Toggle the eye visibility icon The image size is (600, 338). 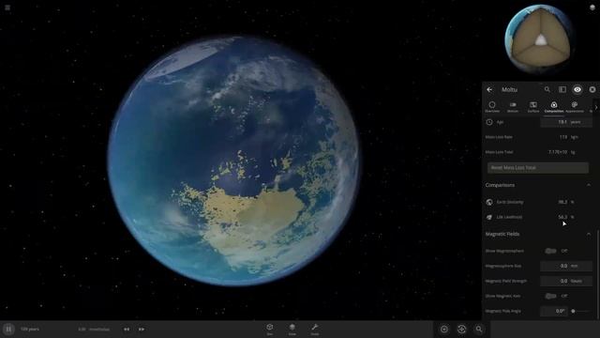pos(577,89)
